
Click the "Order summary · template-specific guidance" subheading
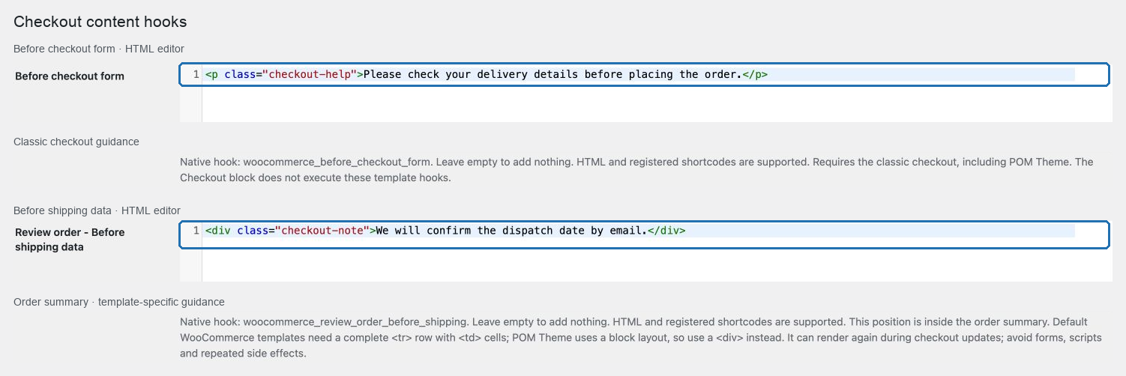[x=119, y=302]
